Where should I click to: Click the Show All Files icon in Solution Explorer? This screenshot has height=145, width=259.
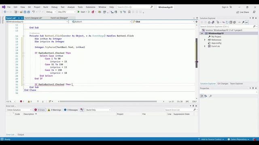tap(234, 22)
